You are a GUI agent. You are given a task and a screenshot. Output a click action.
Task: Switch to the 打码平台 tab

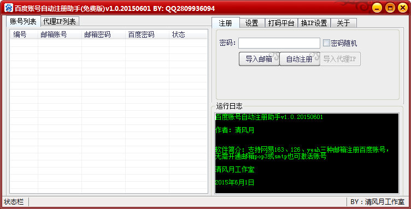281,23
